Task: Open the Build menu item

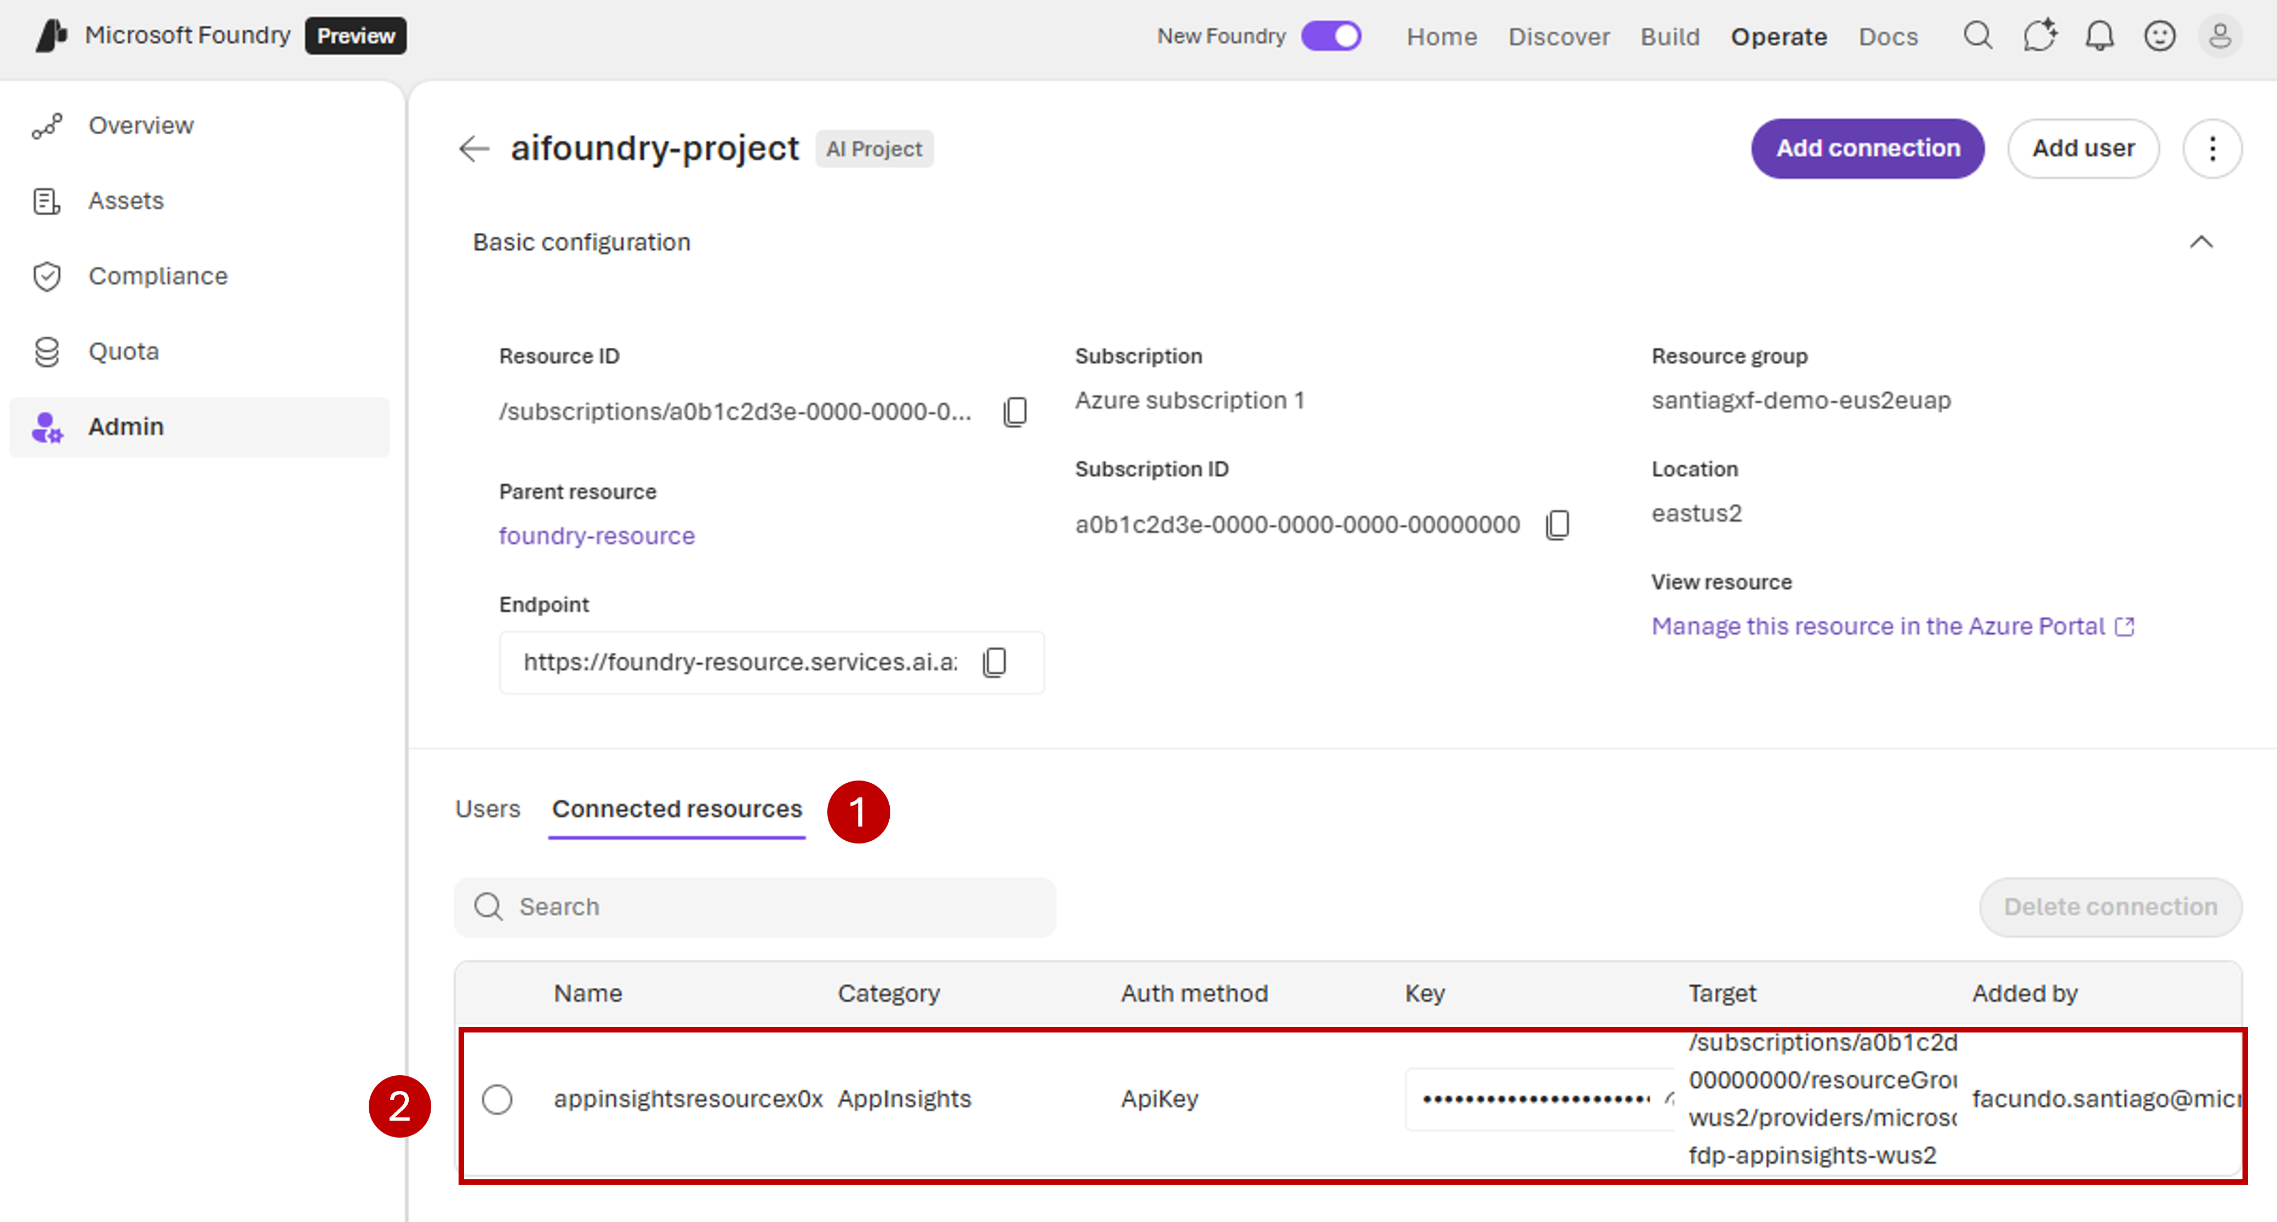Action: click(x=1670, y=36)
